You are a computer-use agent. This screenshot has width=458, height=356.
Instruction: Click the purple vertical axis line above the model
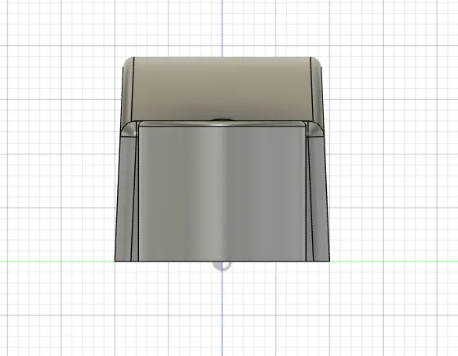222,28
